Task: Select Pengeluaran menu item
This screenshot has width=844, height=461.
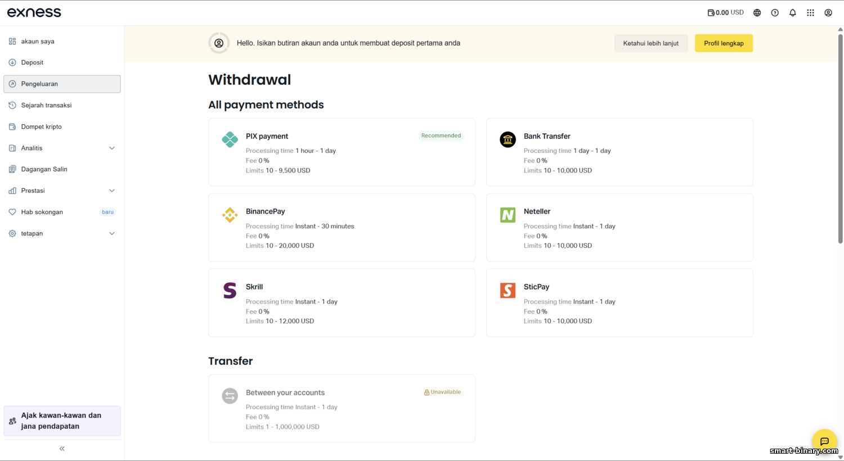Action: pyautogui.click(x=62, y=84)
